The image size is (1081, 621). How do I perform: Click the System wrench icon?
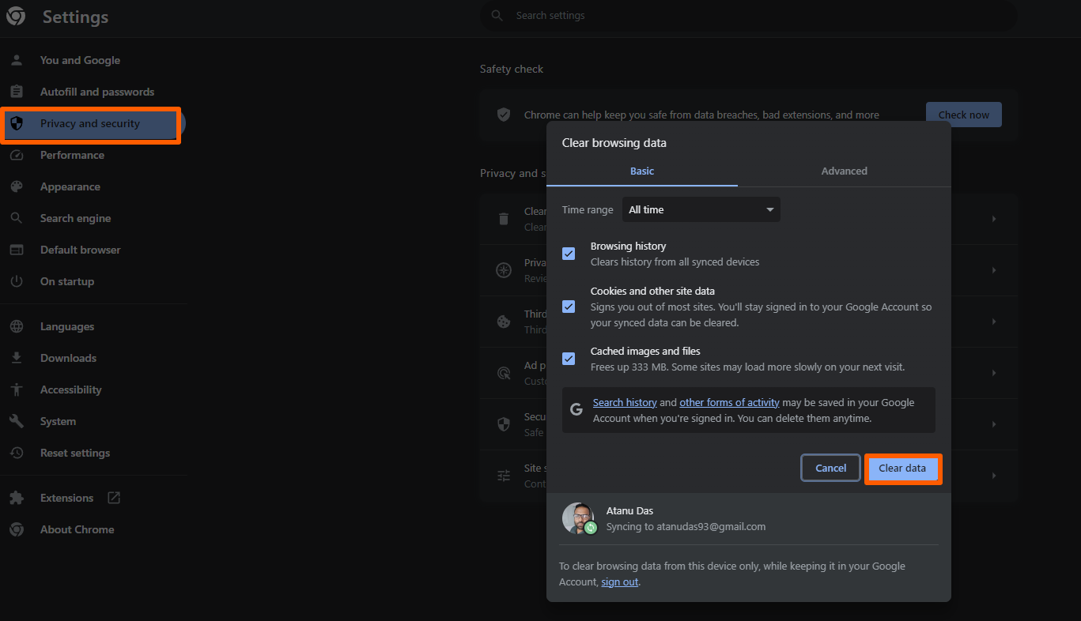[17, 421]
